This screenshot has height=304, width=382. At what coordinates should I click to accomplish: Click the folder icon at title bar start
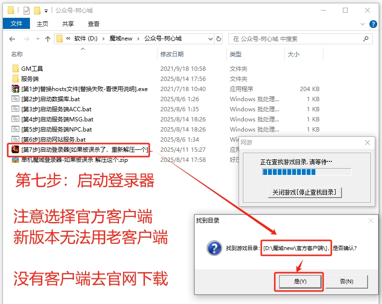(x=11, y=10)
